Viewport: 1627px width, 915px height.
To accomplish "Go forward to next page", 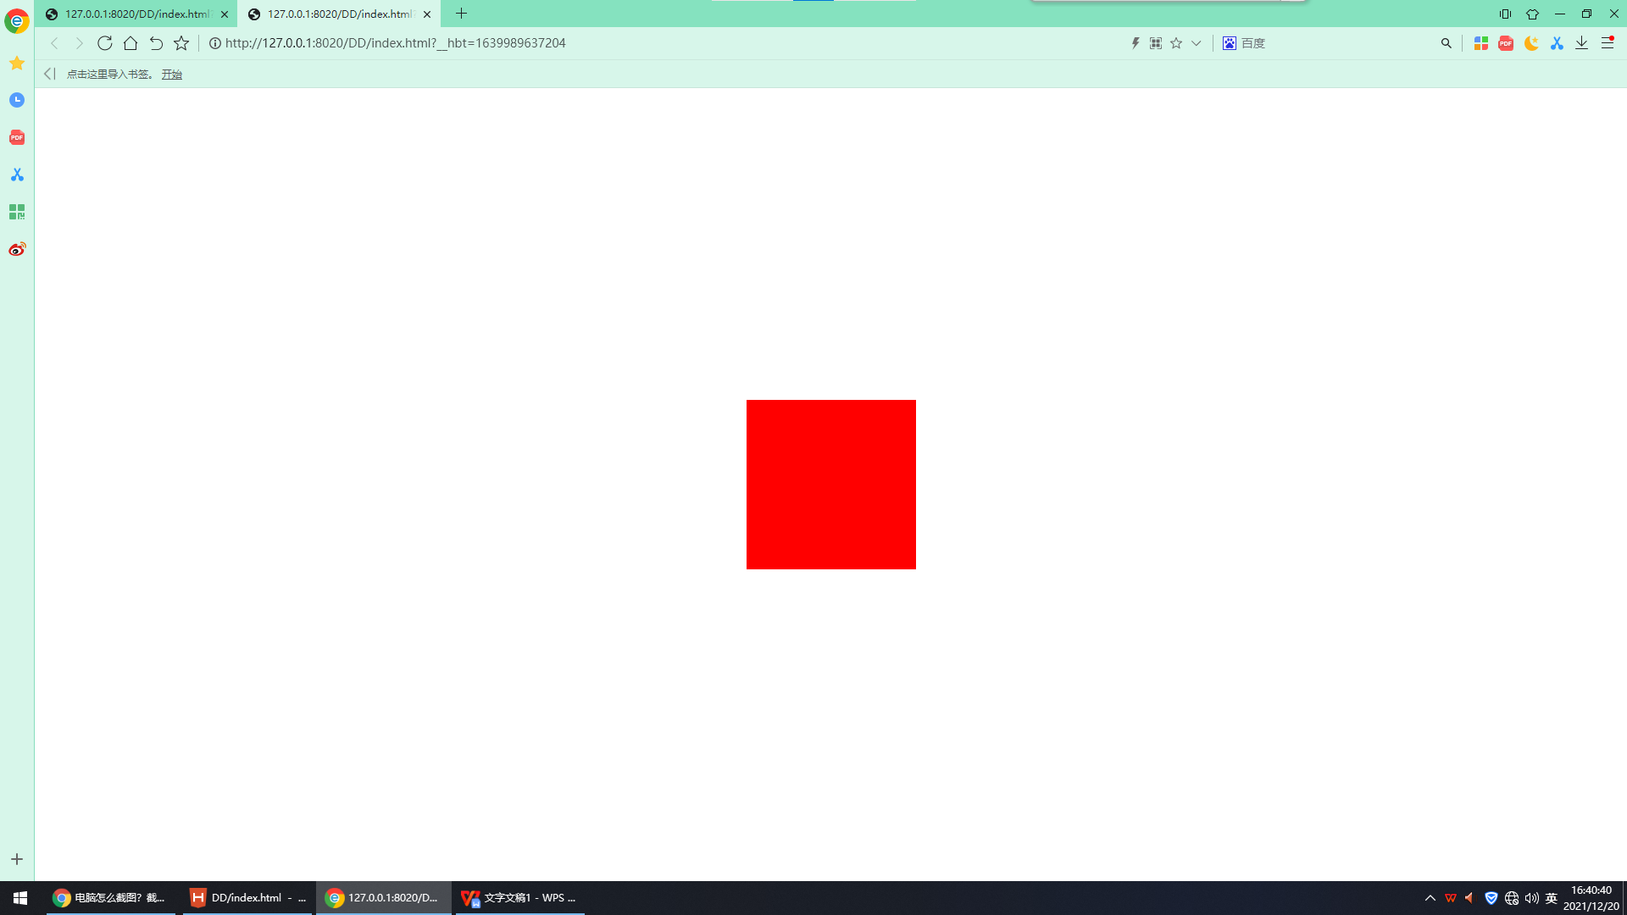I will click(x=79, y=43).
